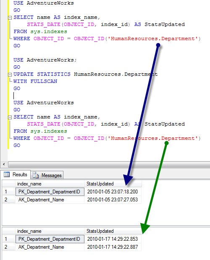Viewport: 210px width, 260px height.
Task: Select StatsUpdated column header in first result grid
Action: coord(113,184)
